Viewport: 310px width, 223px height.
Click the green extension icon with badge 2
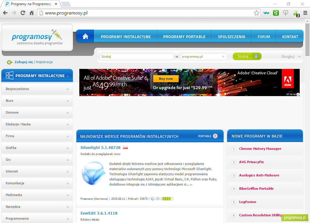pyautogui.click(x=296, y=13)
